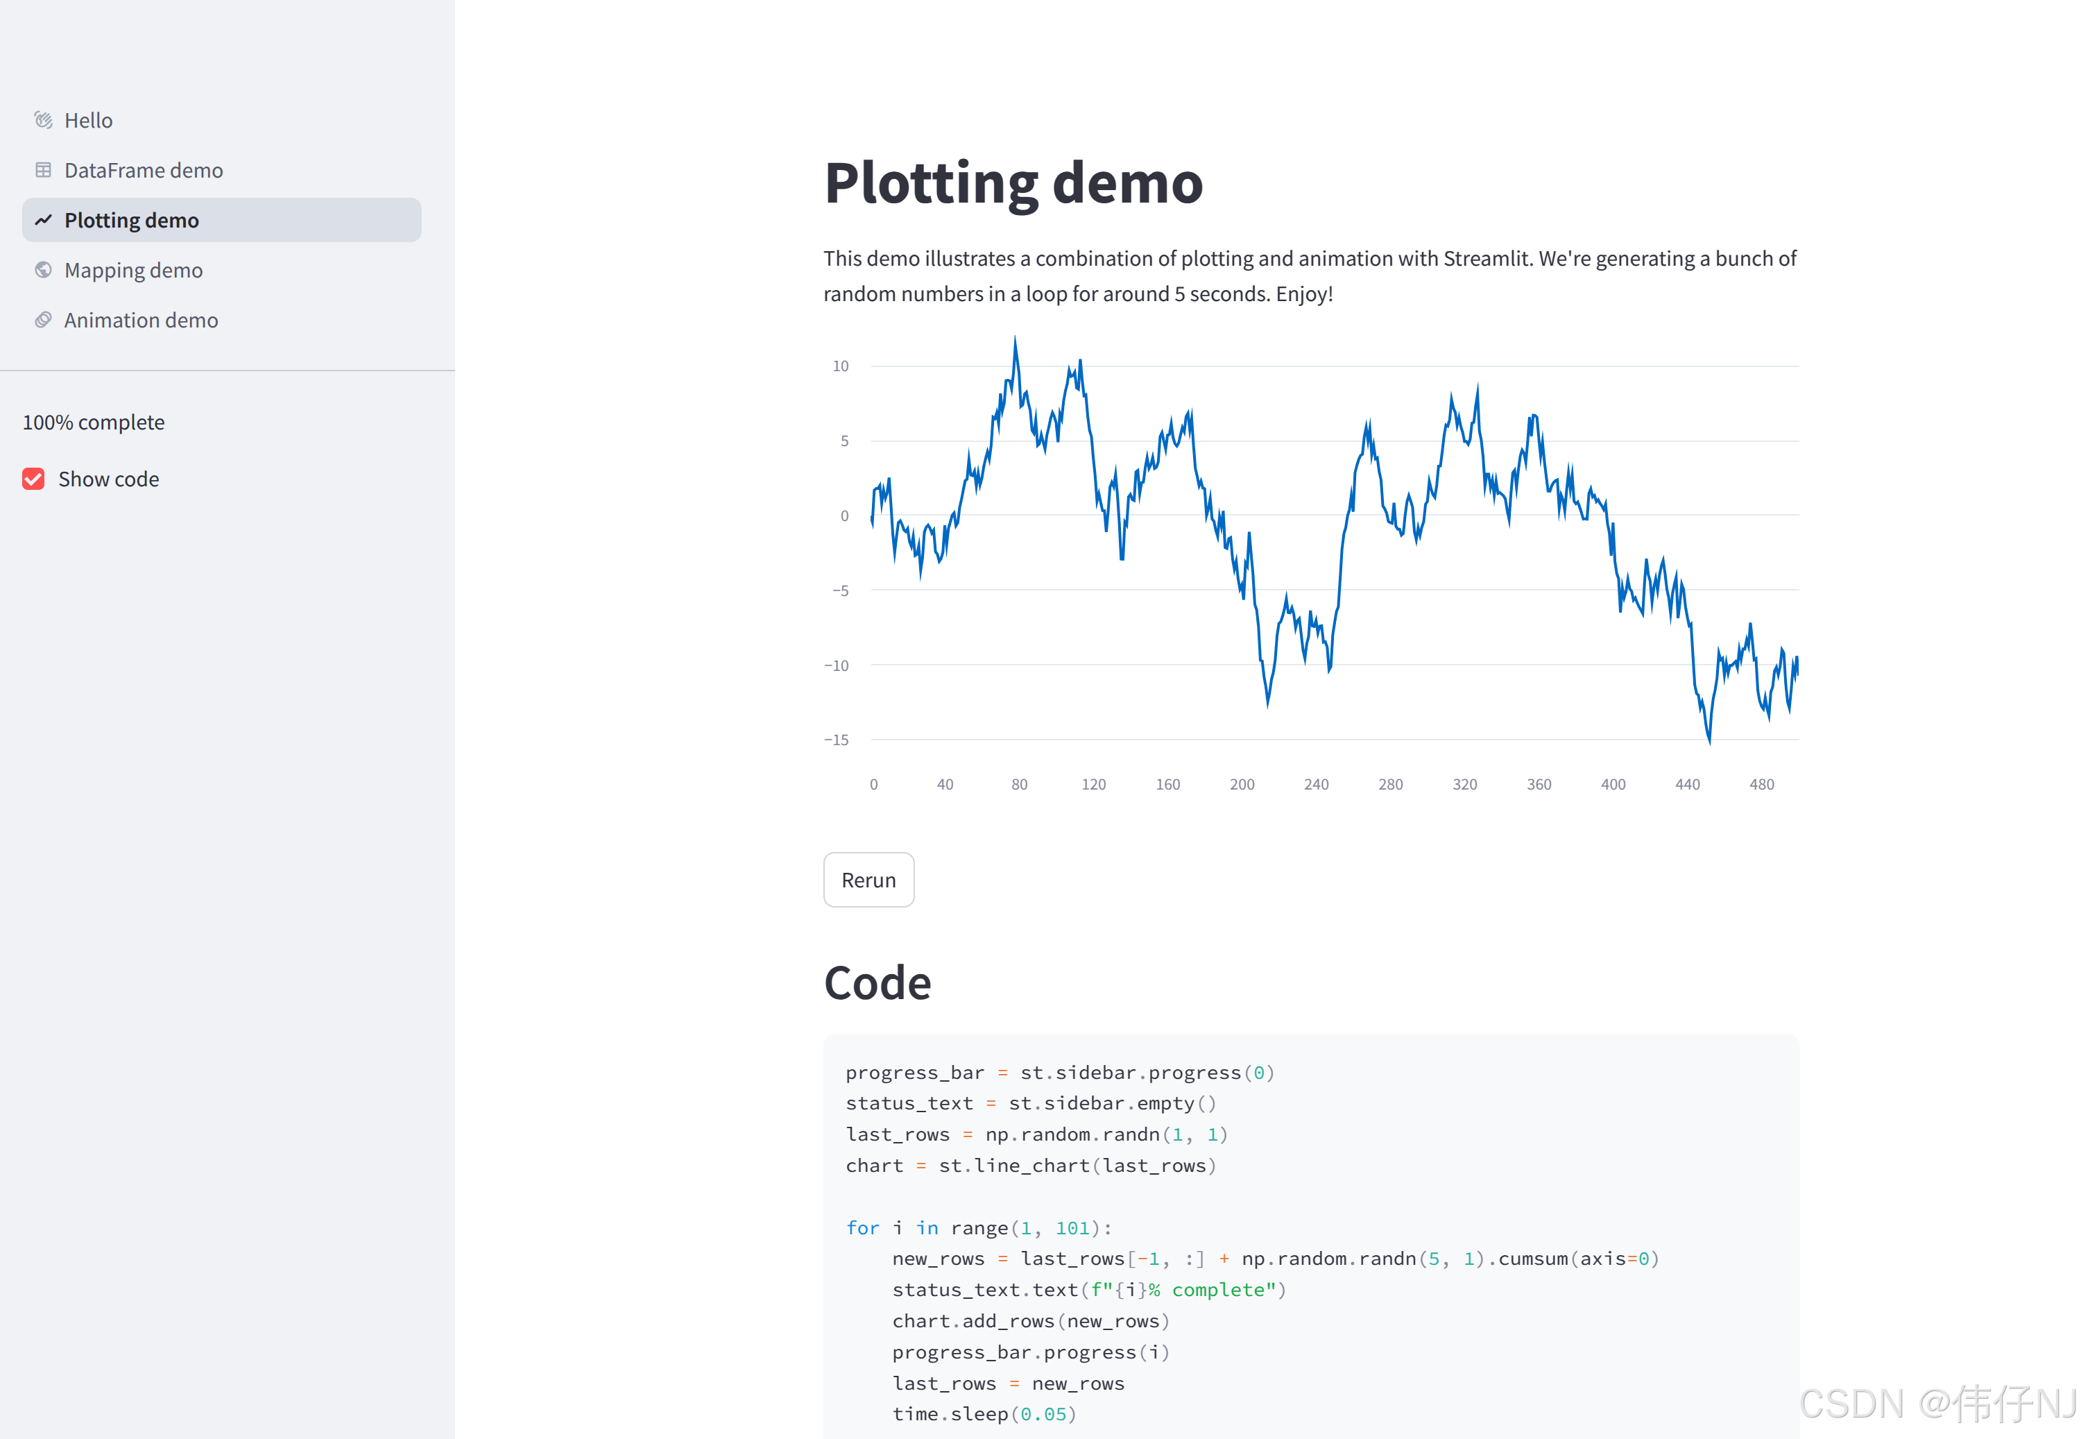The height and width of the screenshot is (1439, 2081).
Task: Click the line chart icon beside Plotting demo
Action: (x=43, y=220)
